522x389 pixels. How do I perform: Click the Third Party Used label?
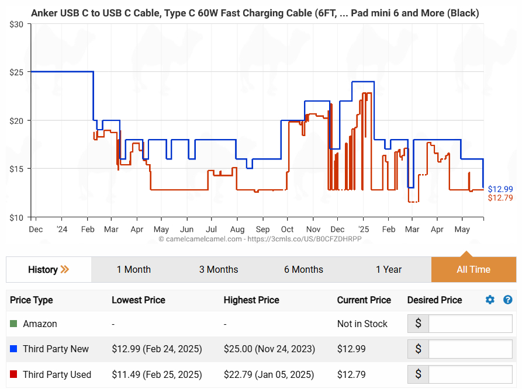click(x=57, y=374)
